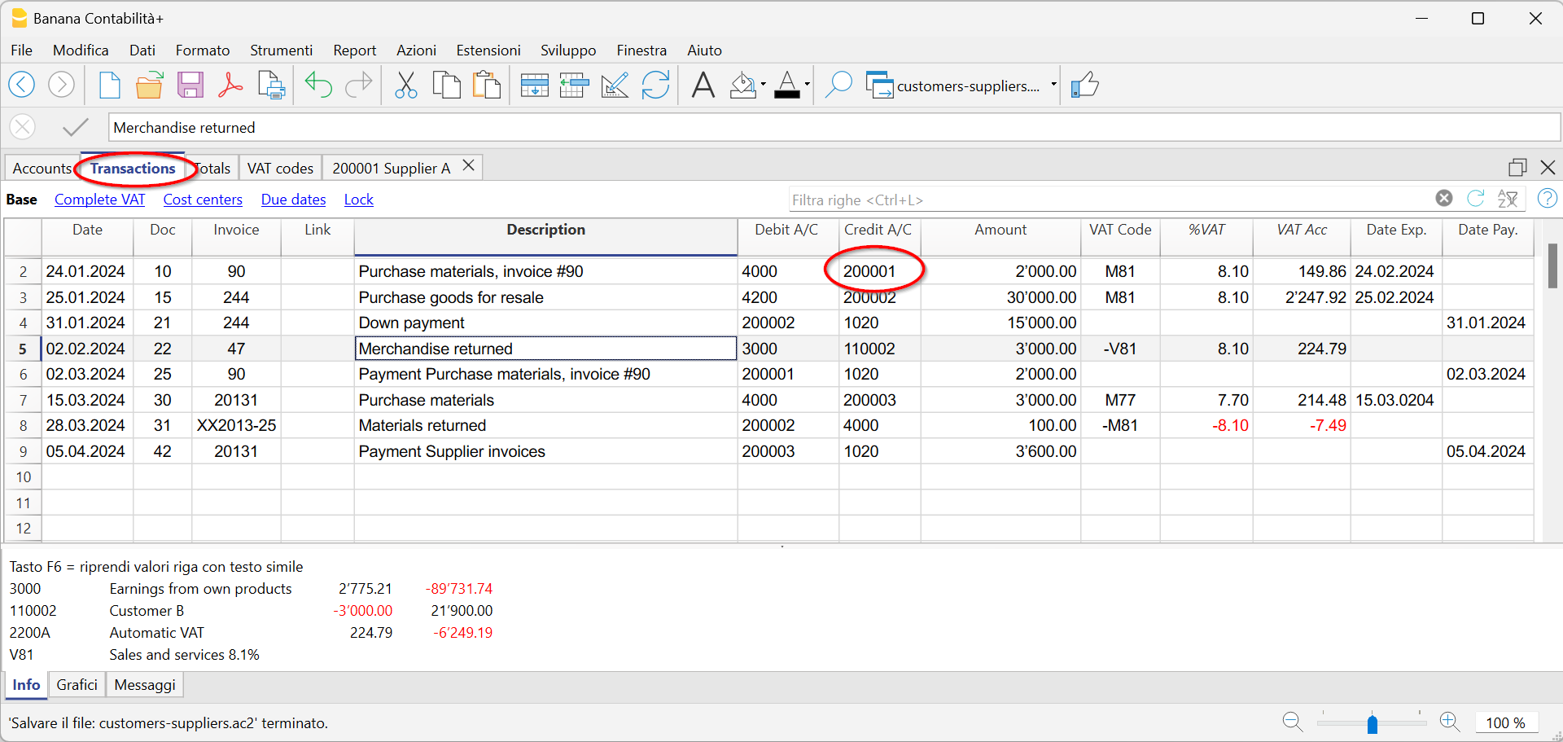1563x742 pixels.
Task: Open the fill color dropdown arrow
Action: coord(762,85)
